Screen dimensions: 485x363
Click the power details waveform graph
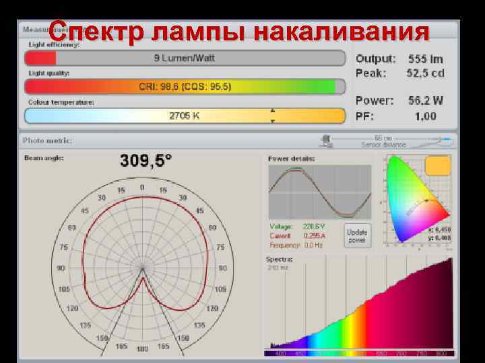pos(320,192)
